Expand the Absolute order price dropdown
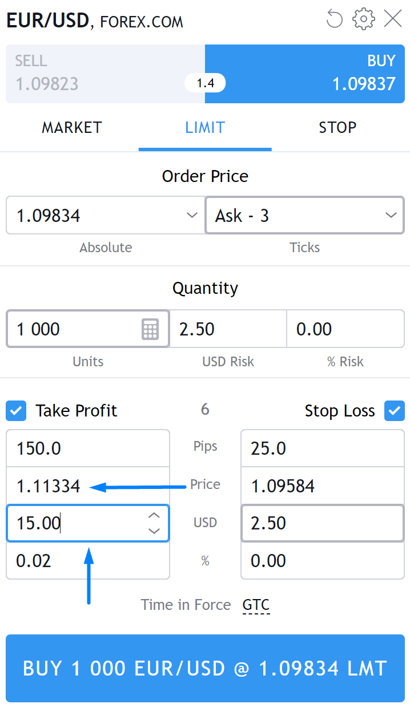The height and width of the screenshot is (720, 410). click(x=192, y=216)
